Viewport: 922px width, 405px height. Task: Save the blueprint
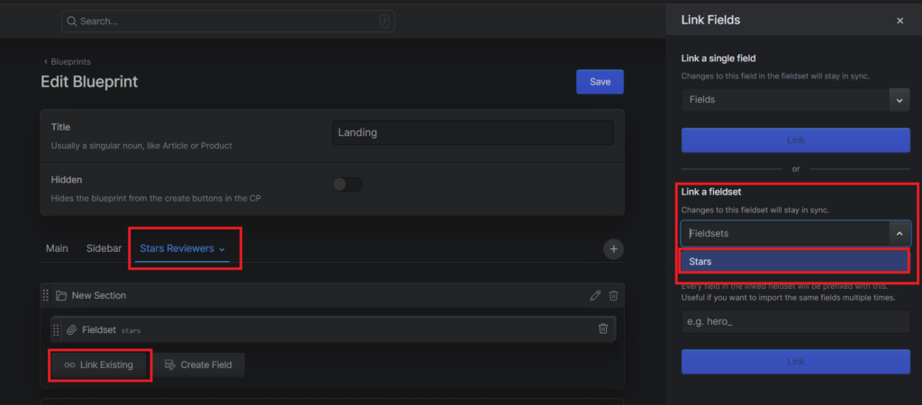pyautogui.click(x=600, y=82)
